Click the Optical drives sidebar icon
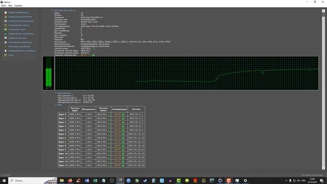327x184 pixels. pos(6,42)
